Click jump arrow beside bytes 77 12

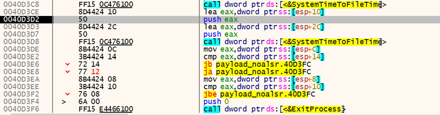point(67,72)
